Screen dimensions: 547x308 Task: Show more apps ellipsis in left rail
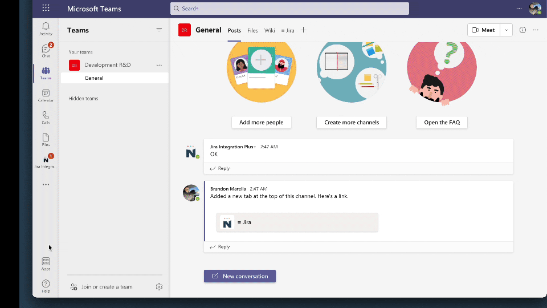pyautogui.click(x=46, y=185)
